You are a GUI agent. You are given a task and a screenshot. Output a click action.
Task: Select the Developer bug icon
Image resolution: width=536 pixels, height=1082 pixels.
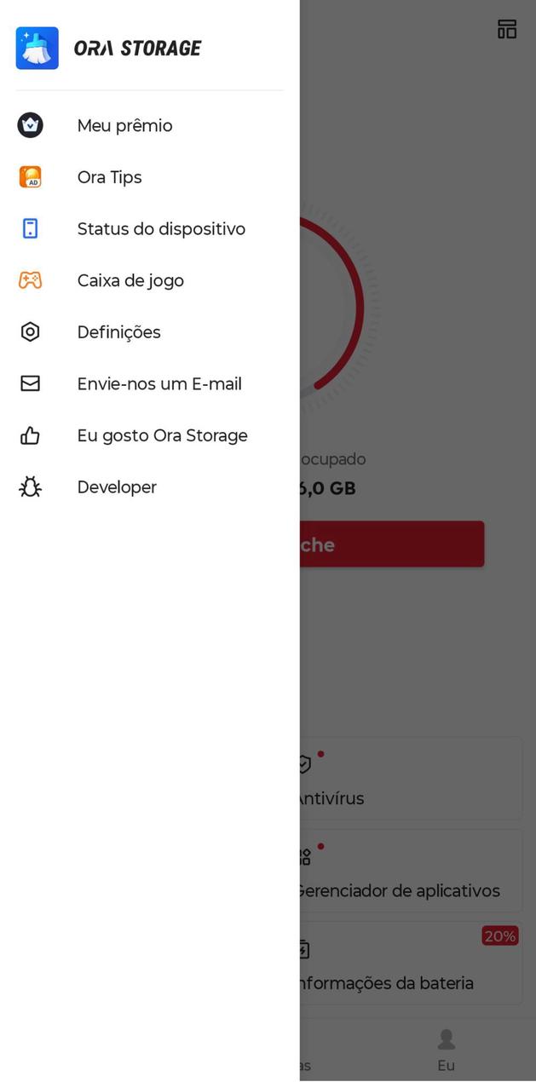30,486
